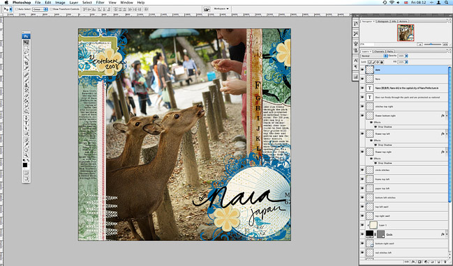
Task: Hide the 'frame top left' layer
Action: coord(362,179)
